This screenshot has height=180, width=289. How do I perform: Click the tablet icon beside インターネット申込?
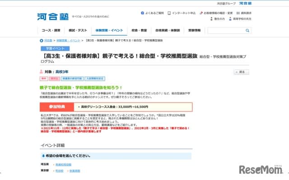tap(169, 13)
